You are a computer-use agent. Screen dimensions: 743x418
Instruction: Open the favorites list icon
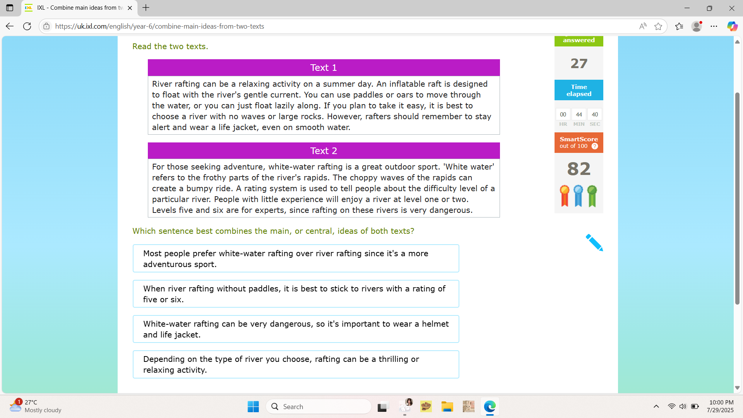(679, 26)
